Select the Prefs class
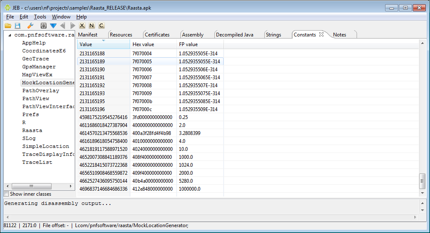 (31, 114)
